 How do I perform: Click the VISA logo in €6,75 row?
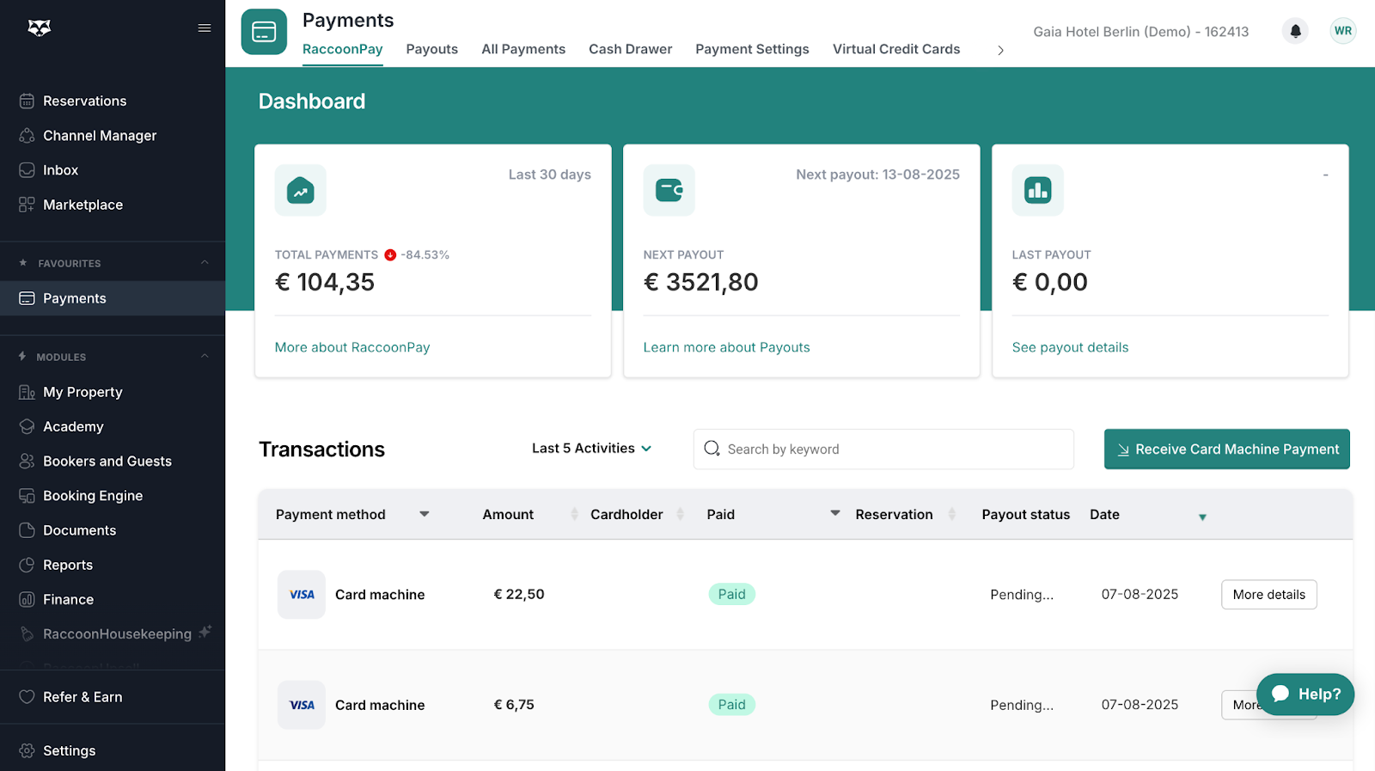(302, 705)
